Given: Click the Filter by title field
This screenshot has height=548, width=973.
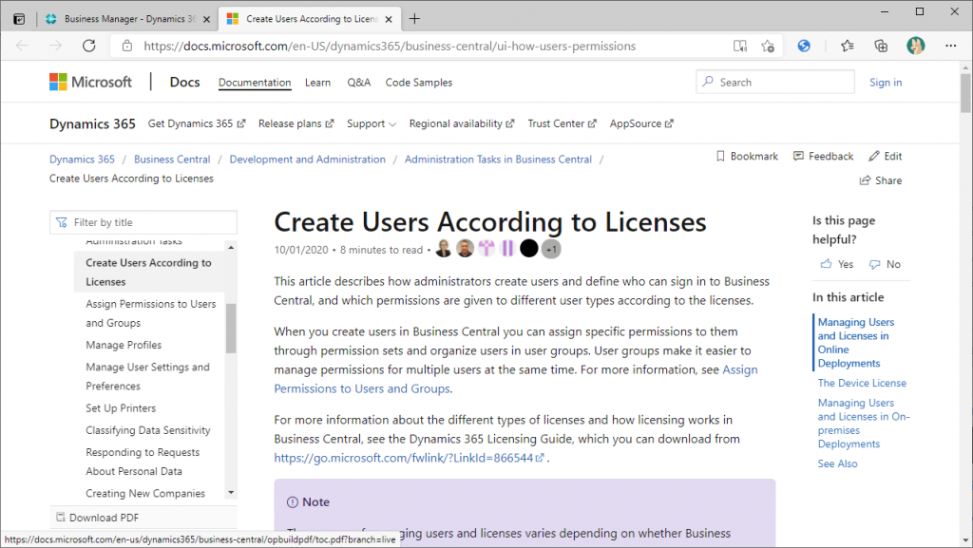Looking at the screenshot, I should (143, 222).
